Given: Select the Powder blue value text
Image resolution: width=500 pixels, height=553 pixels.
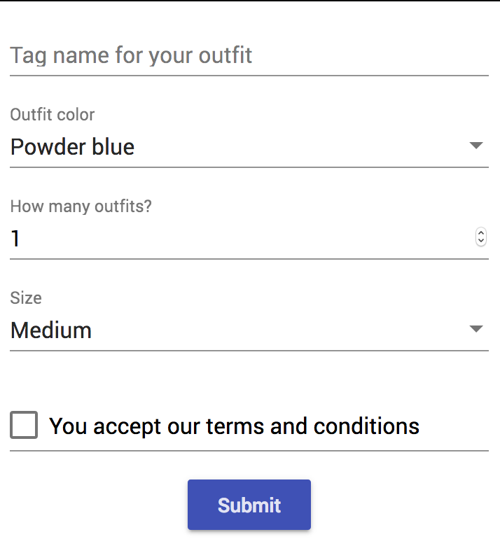Looking at the screenshot, I should click(x=72, y=147).
